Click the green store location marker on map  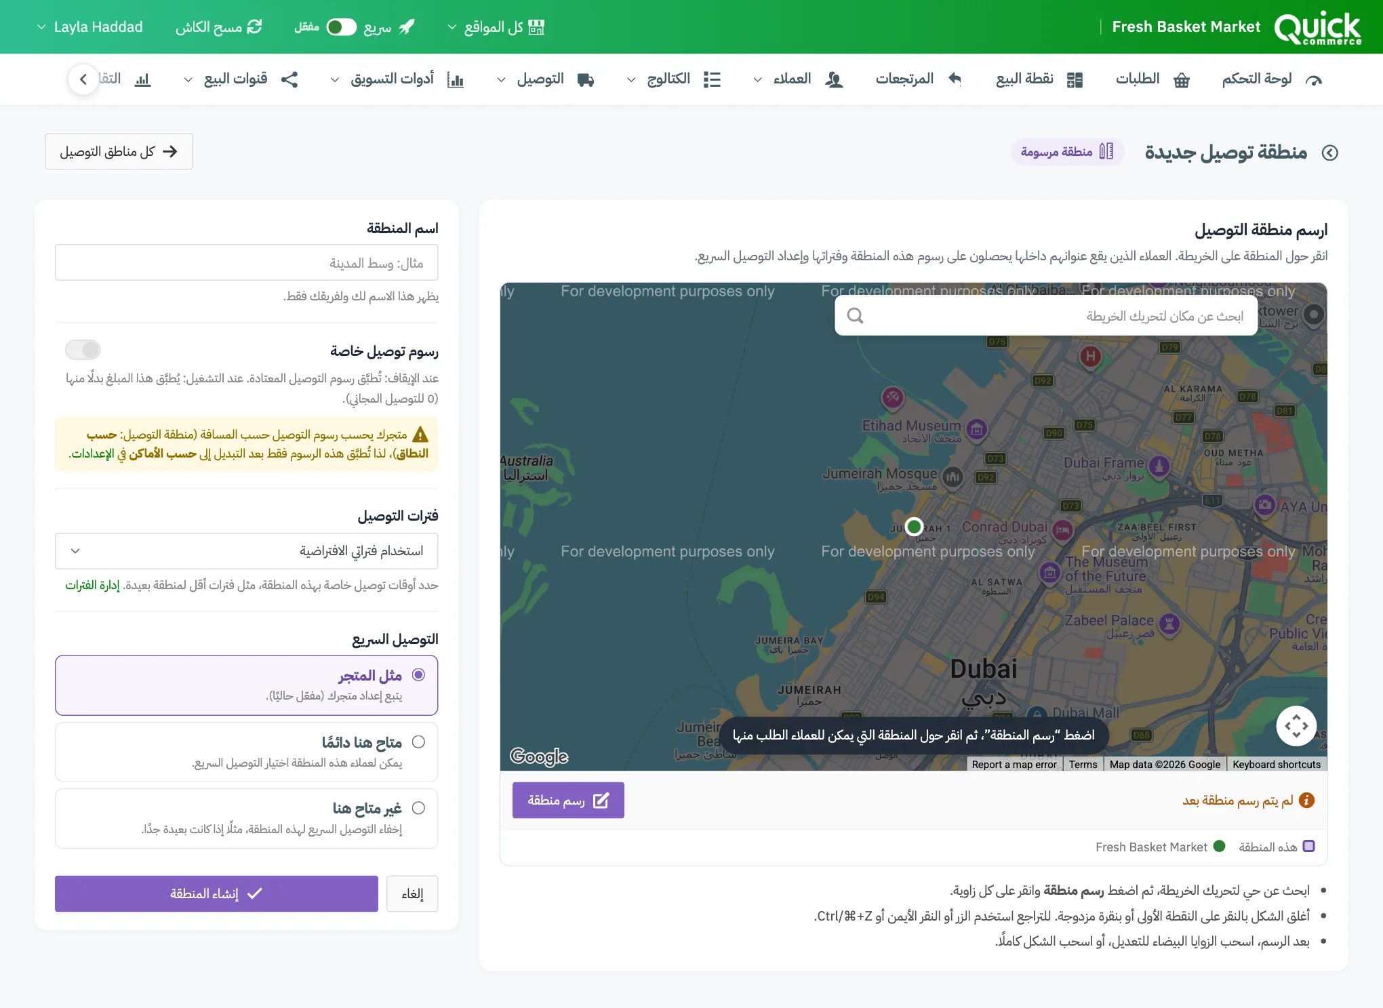click(914, 526)
